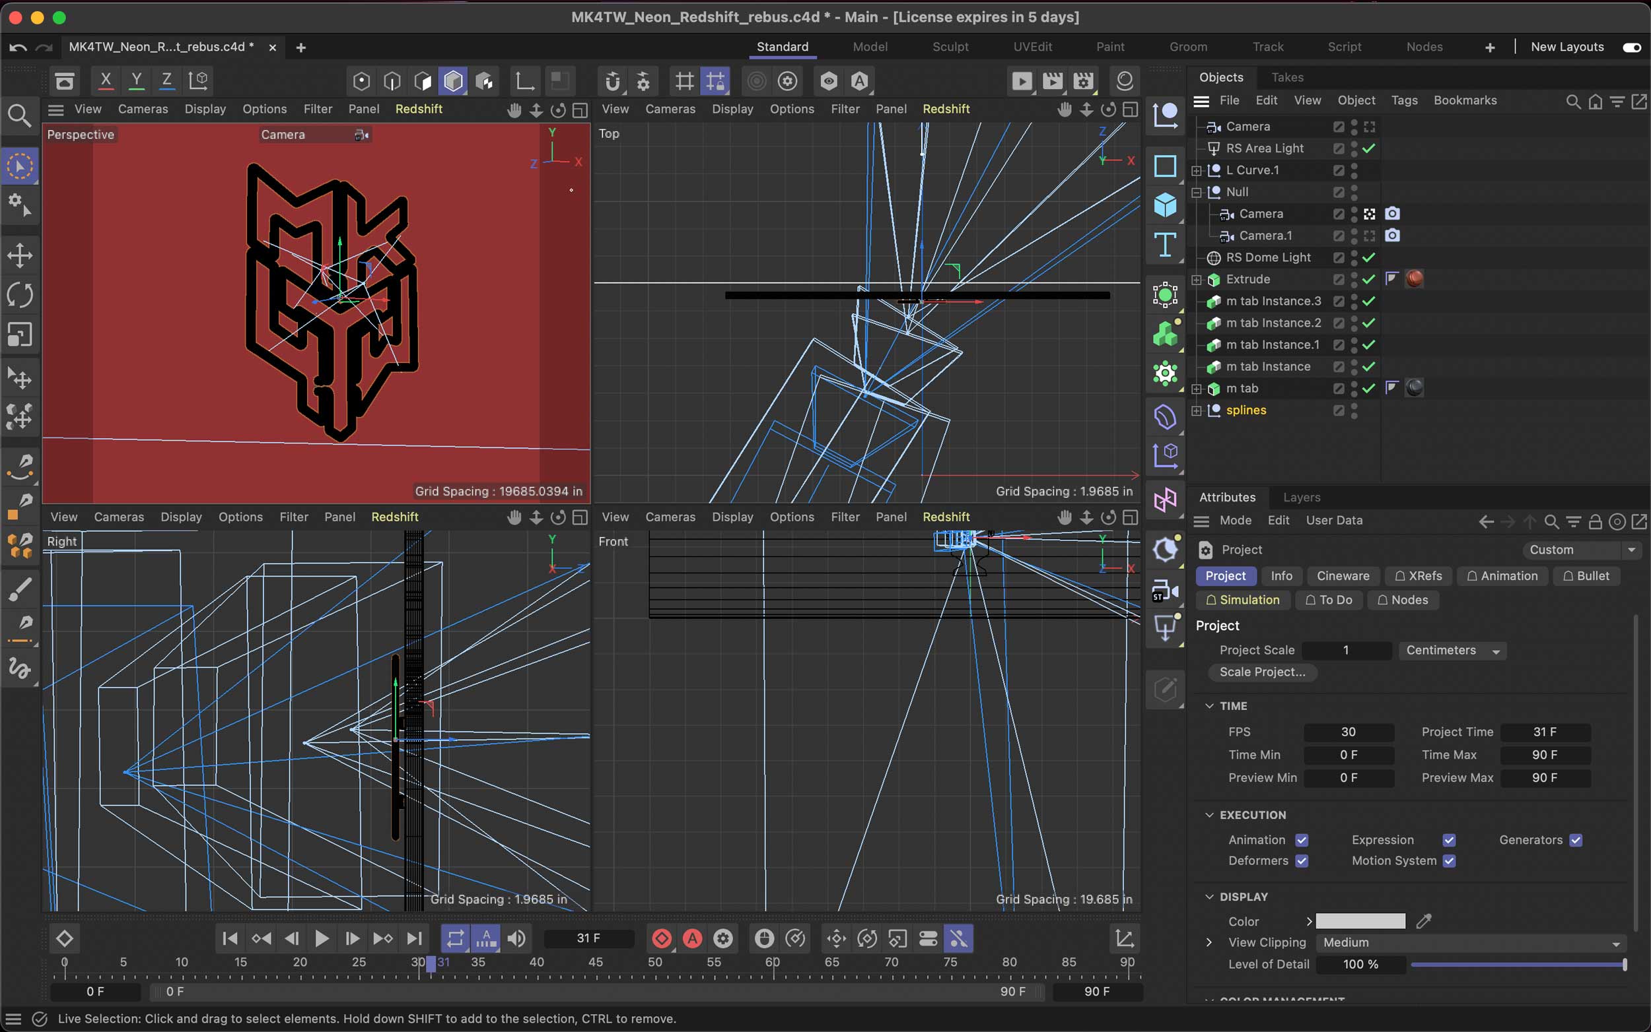Click the Text spline tool icon
The image size is (1651, 1032).
pyautogui.click(x=1165, y=244)
